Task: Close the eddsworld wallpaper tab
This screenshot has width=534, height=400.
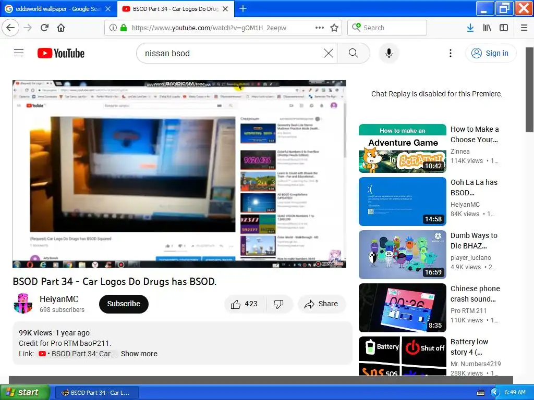Action: pyautogui.click(x=108, y=9)
